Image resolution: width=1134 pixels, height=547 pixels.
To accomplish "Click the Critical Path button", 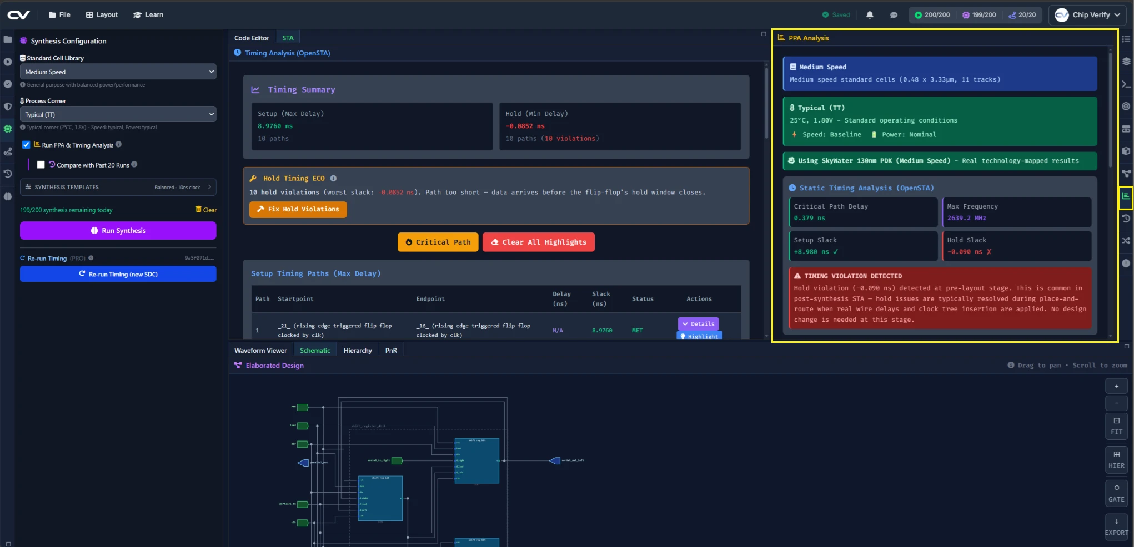I will [x=438, y=242].
